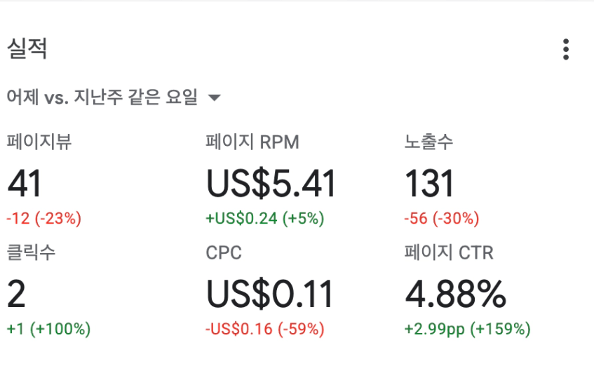The height and width of the screenshot is (373, 594).
Task: Click the US$5.41 page RPM value
Action: pos(271,184)
